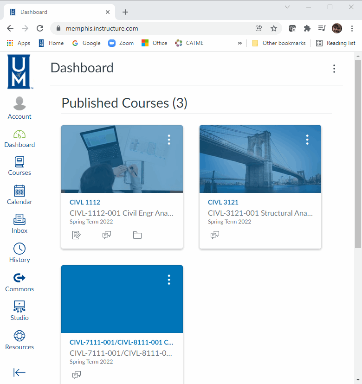Viewport: 362px width, 384px height.
Task: Go back in browser
Action: 10,28
